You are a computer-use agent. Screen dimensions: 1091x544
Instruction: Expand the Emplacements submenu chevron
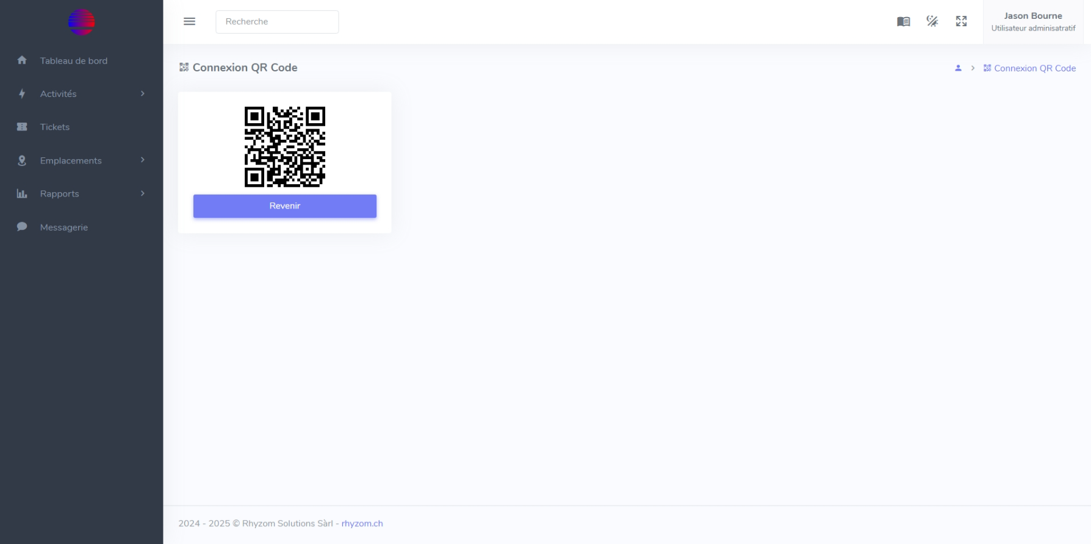pyautogui.click(x=143, y=160)
